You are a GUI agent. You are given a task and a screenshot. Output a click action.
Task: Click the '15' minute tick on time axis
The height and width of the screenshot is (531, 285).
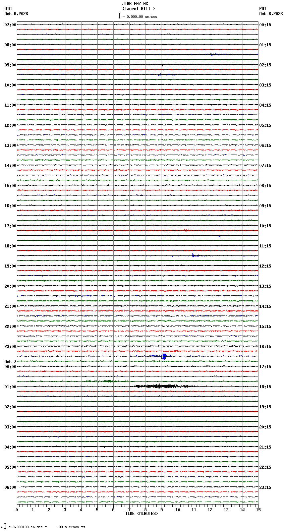point(258,510)
